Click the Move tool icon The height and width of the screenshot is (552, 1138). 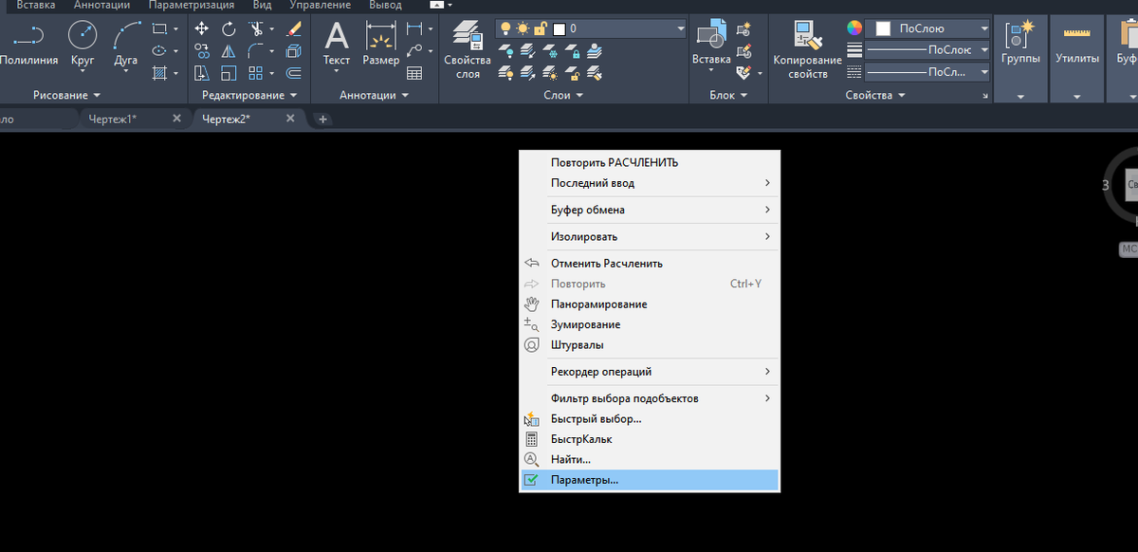pyautogui.click(x=202, y=29)
